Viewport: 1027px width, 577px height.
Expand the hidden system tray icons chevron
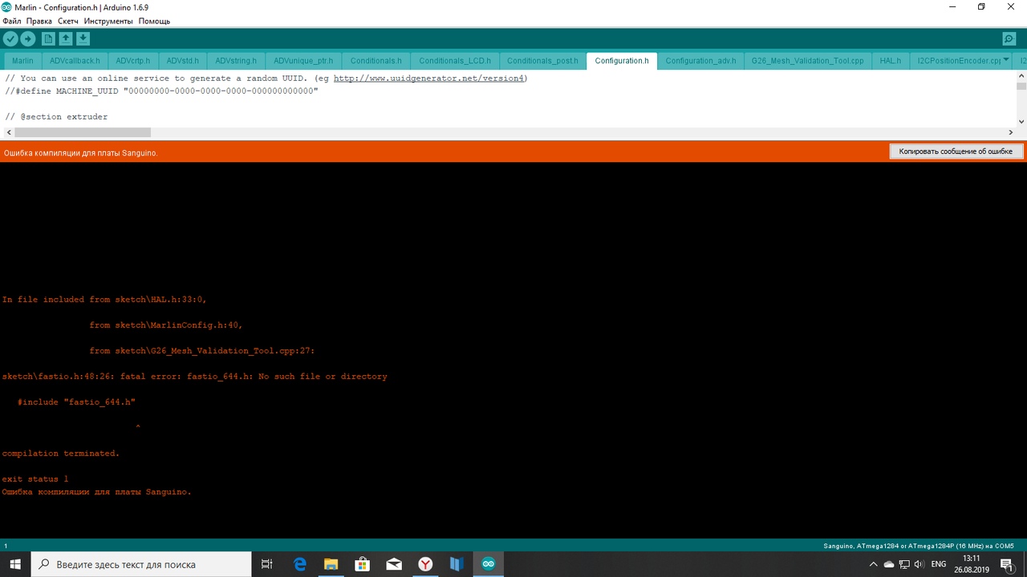pyautogui.click(x=874, y=564)
